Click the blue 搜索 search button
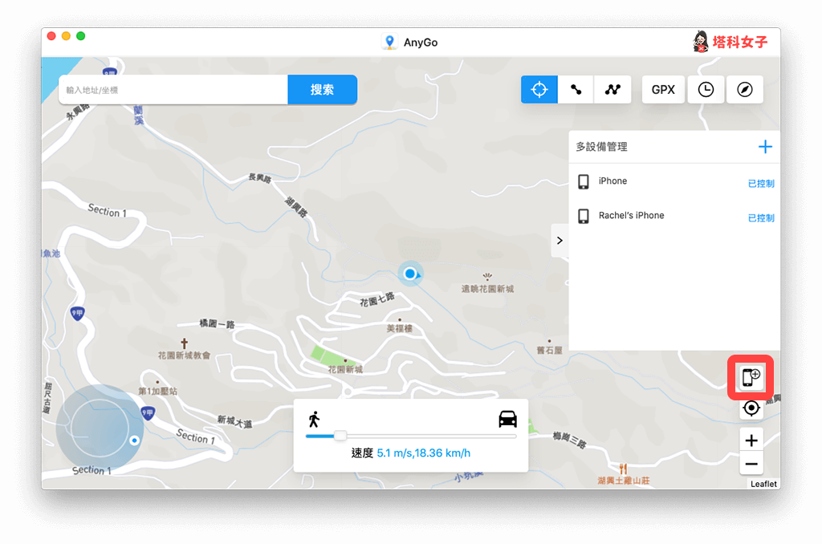 pos(322,90)
